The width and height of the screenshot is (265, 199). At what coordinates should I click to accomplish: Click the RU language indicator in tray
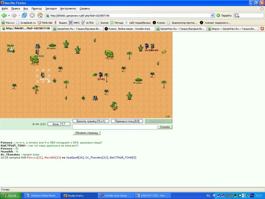pyautogui.click(x=208, y=196)
